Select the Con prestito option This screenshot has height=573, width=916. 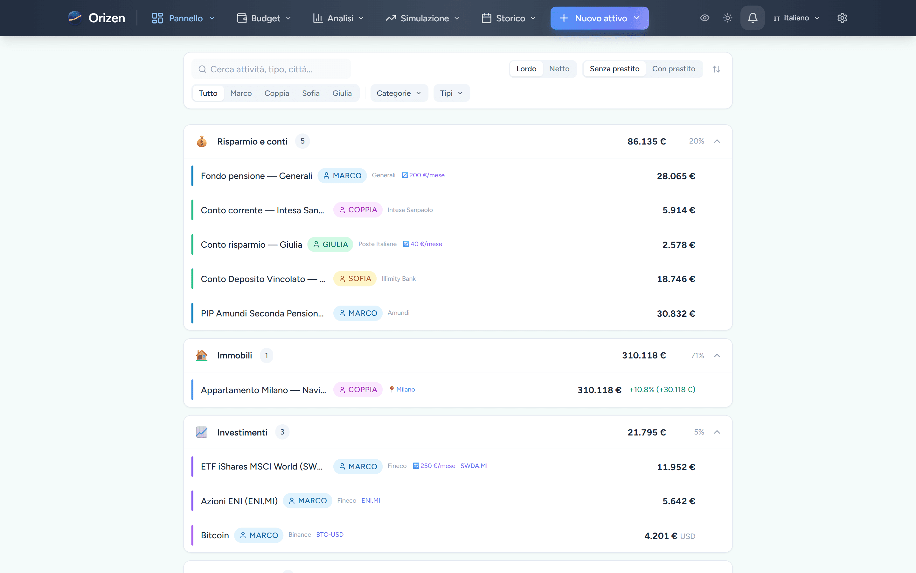673,69
